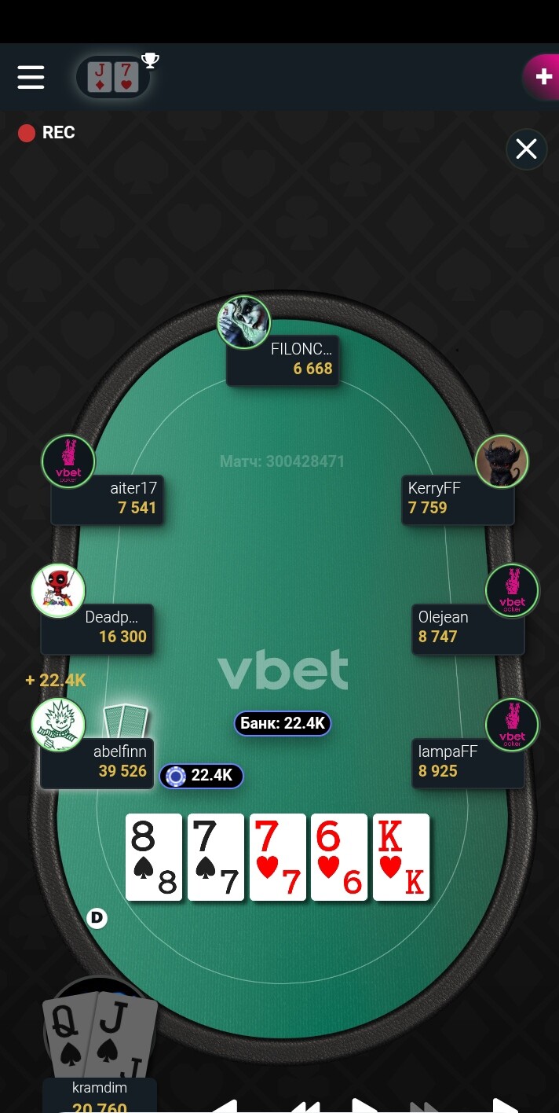559x1113 pixels.
Task: Tap the 22.4K blue chip bet
Action: [x=202, y=776]
